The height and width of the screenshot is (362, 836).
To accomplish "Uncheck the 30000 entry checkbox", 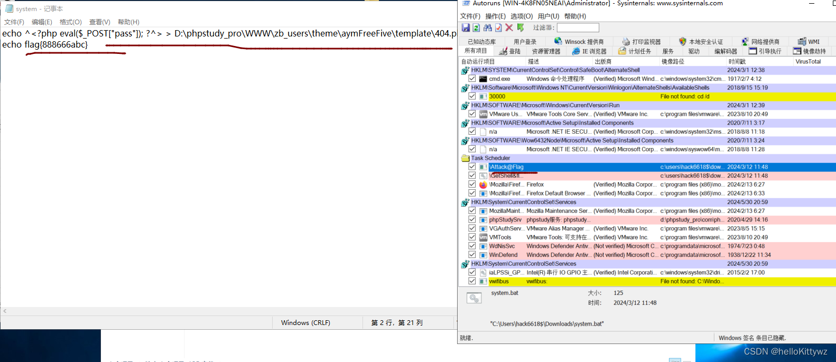I will (472, 96).
